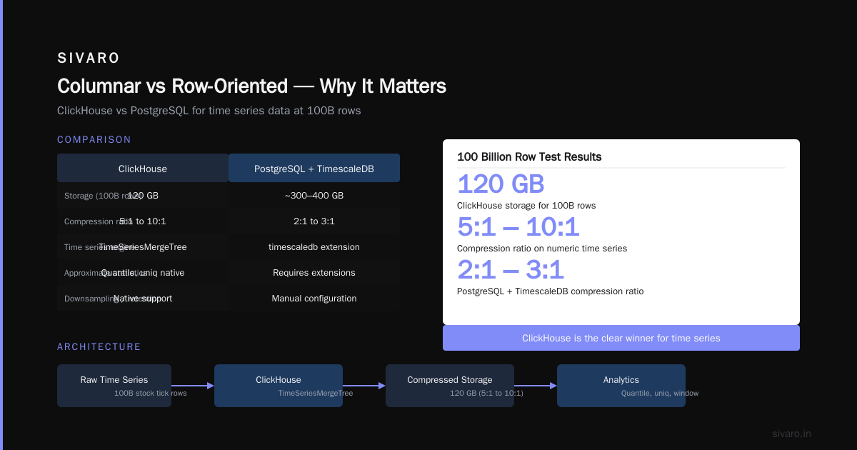Viewport: 857px width, 450px height.
Task: Select the "Raw Time Series" architecture box
Action: 114,386
